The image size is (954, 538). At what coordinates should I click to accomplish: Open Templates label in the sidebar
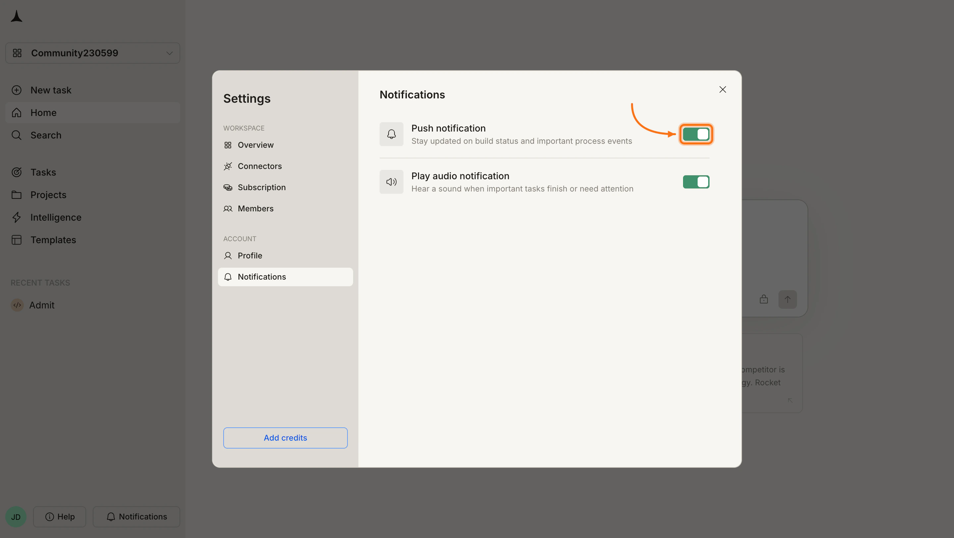[53, 240]
